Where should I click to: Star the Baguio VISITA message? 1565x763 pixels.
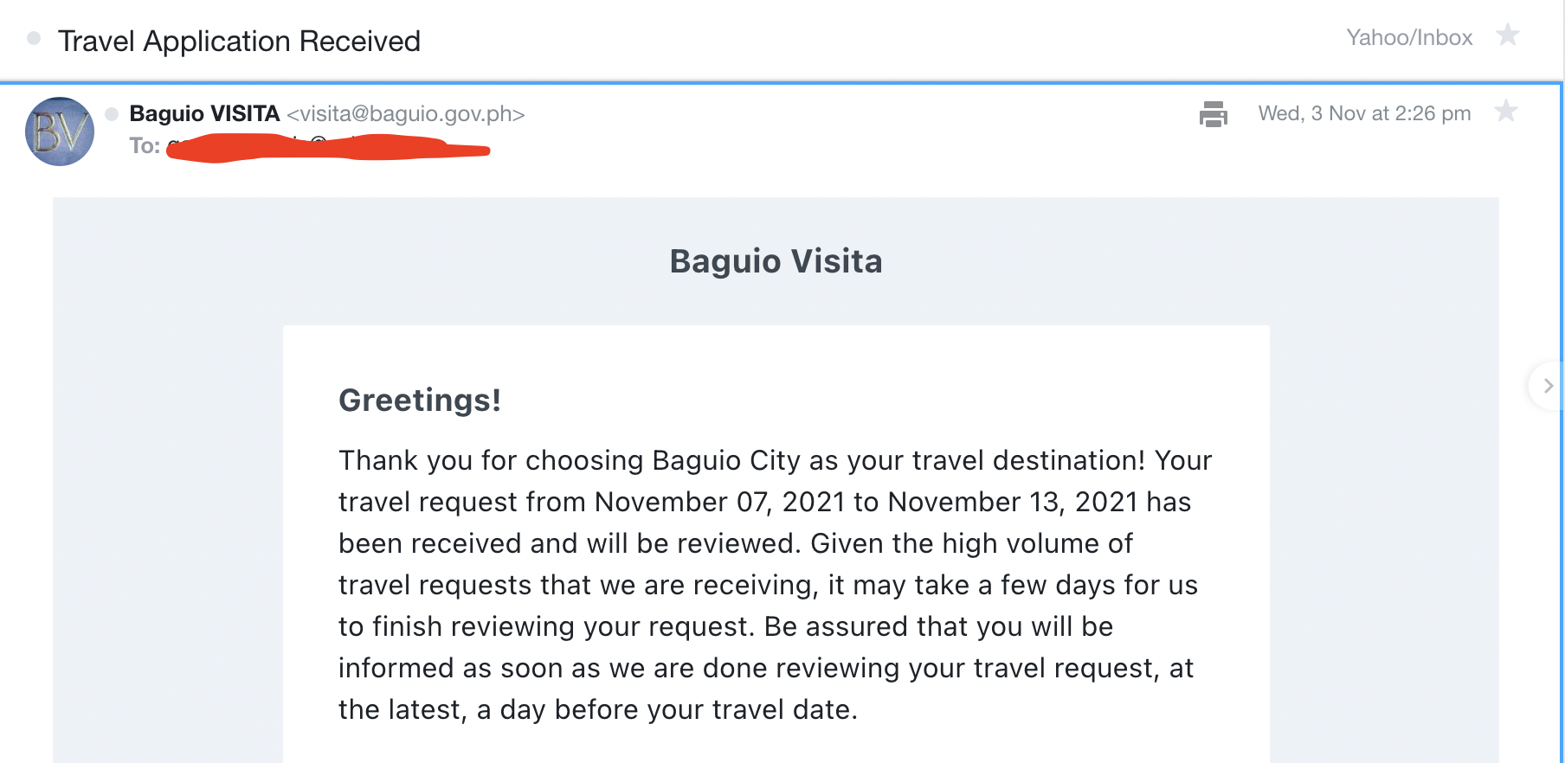tap(1506, 111)
